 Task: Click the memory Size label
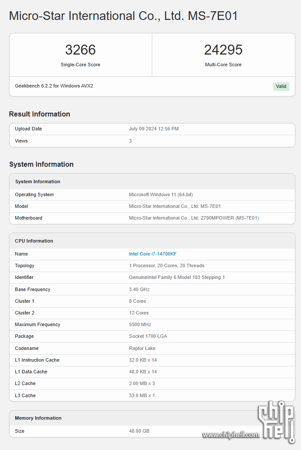click(x=20, y=431)
